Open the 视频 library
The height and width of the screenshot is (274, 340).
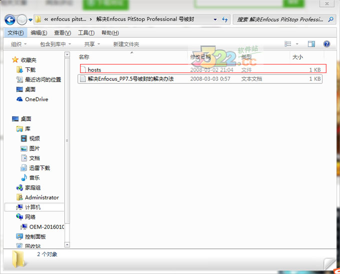pos(34,138)
